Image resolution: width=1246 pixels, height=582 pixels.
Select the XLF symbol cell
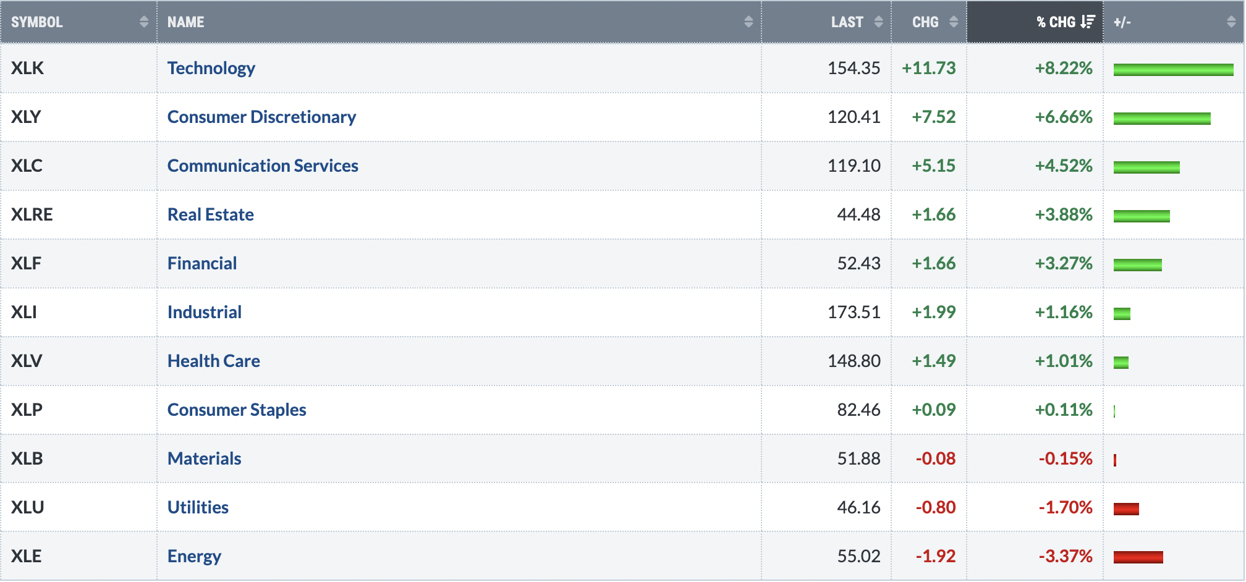click(26, 263)
